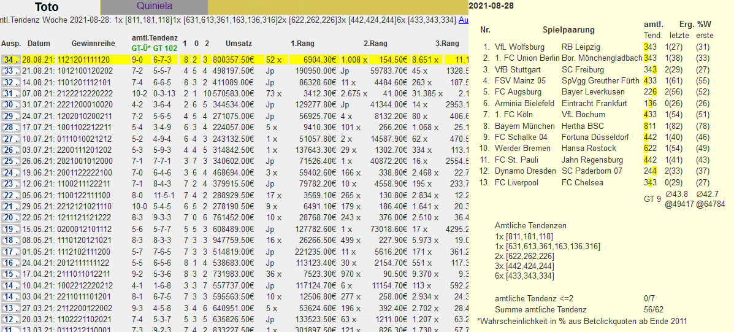Open draw number 34 button
734x332 pixels.
pyautogui.click(x=11, y=60)
